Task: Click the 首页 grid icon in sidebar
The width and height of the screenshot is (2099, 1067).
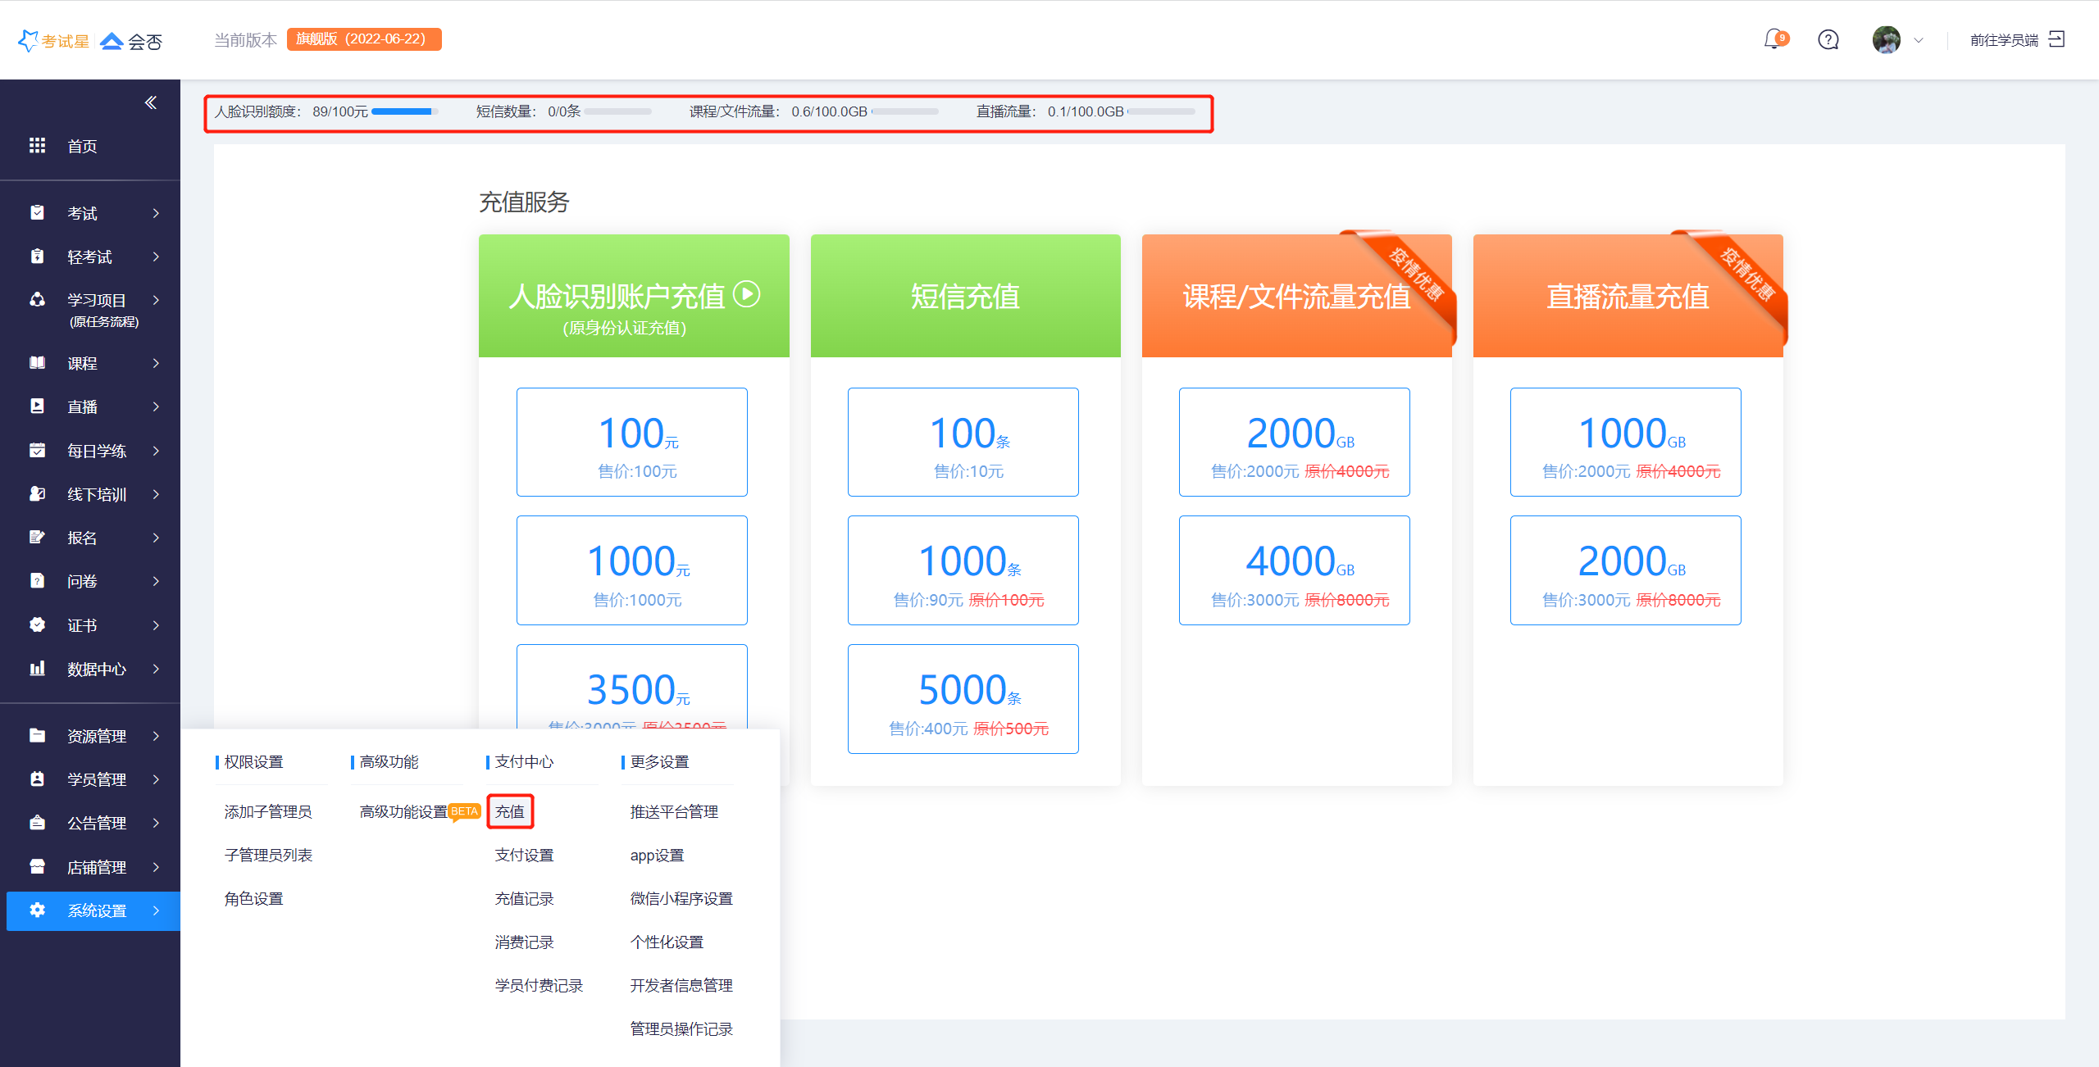Action: coord(37,146)
